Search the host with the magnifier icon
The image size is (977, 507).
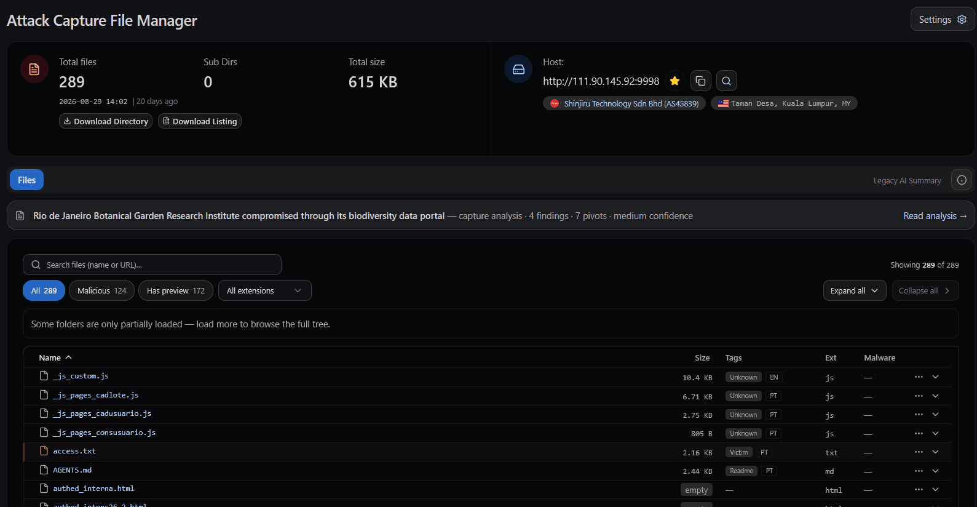point(726,81)
